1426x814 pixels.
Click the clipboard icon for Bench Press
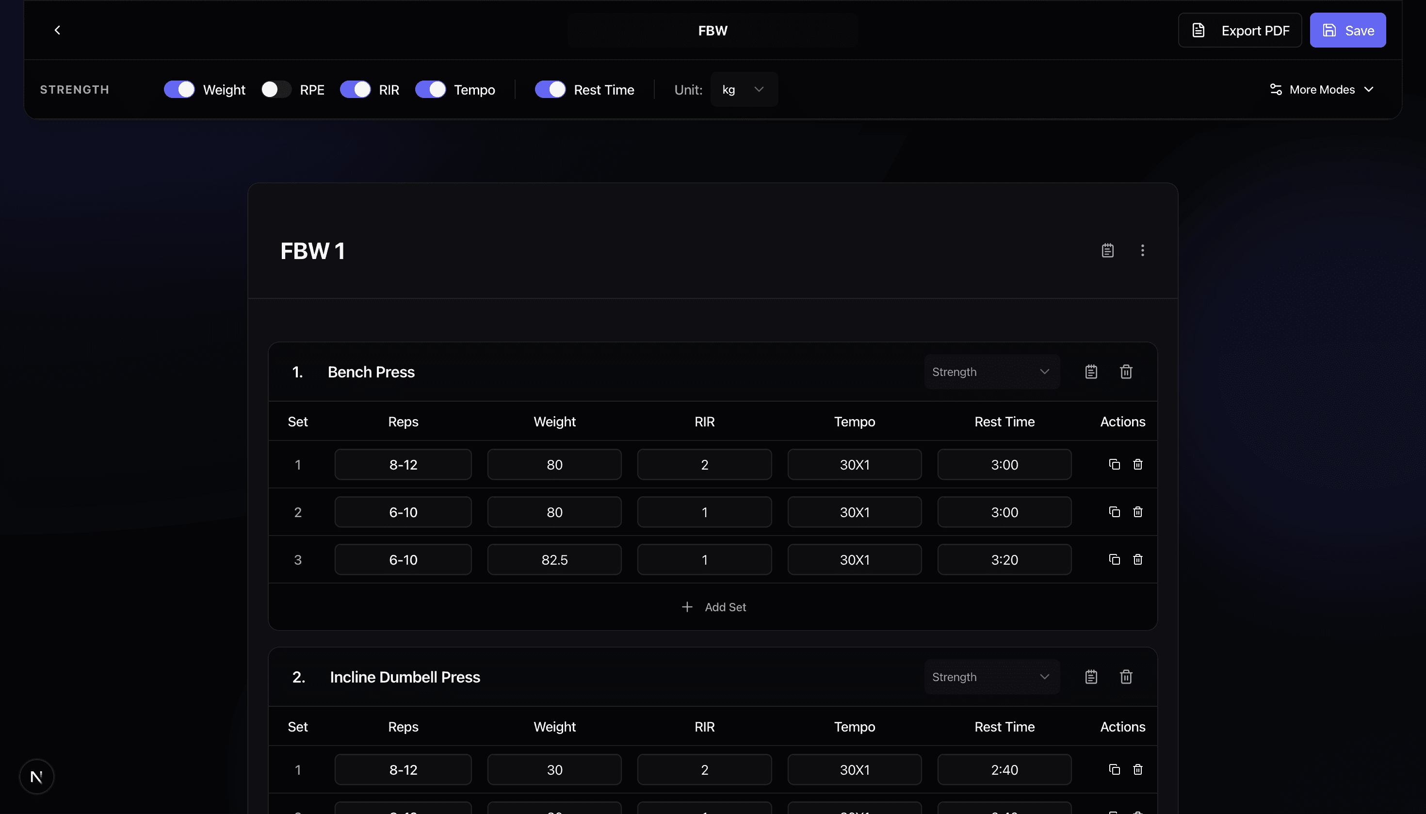tap(1091, 371)
